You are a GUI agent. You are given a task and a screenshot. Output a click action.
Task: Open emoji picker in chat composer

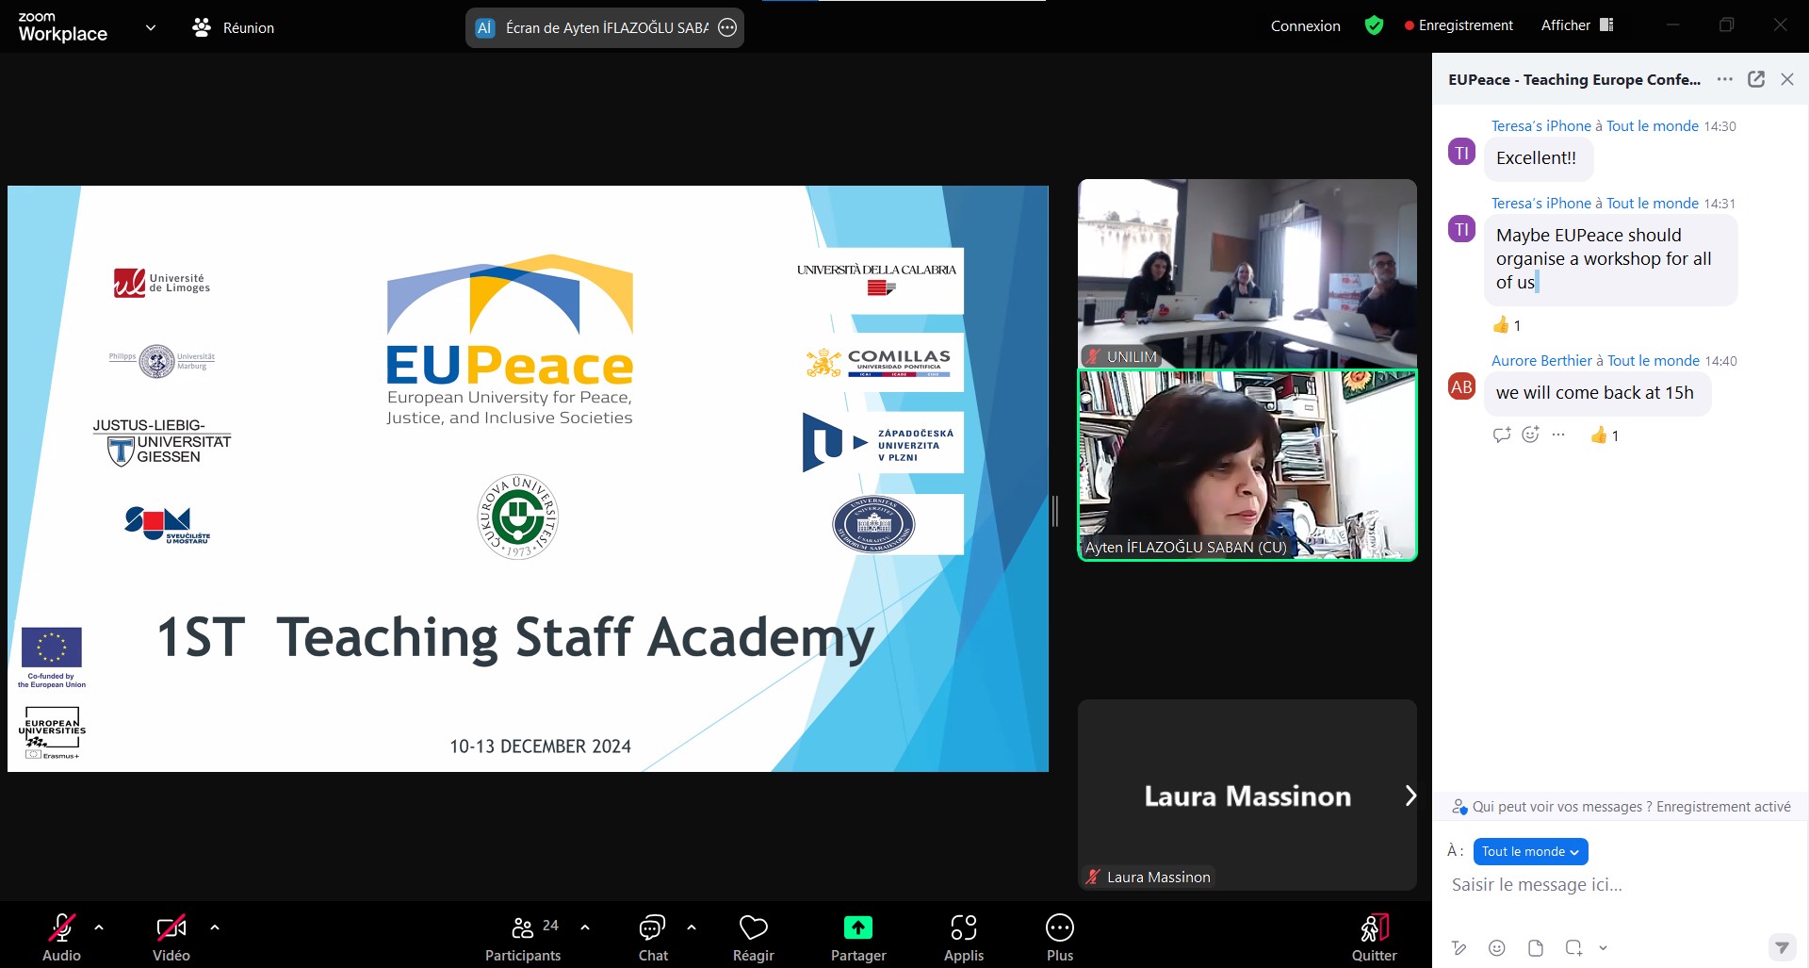point(1497,947)
